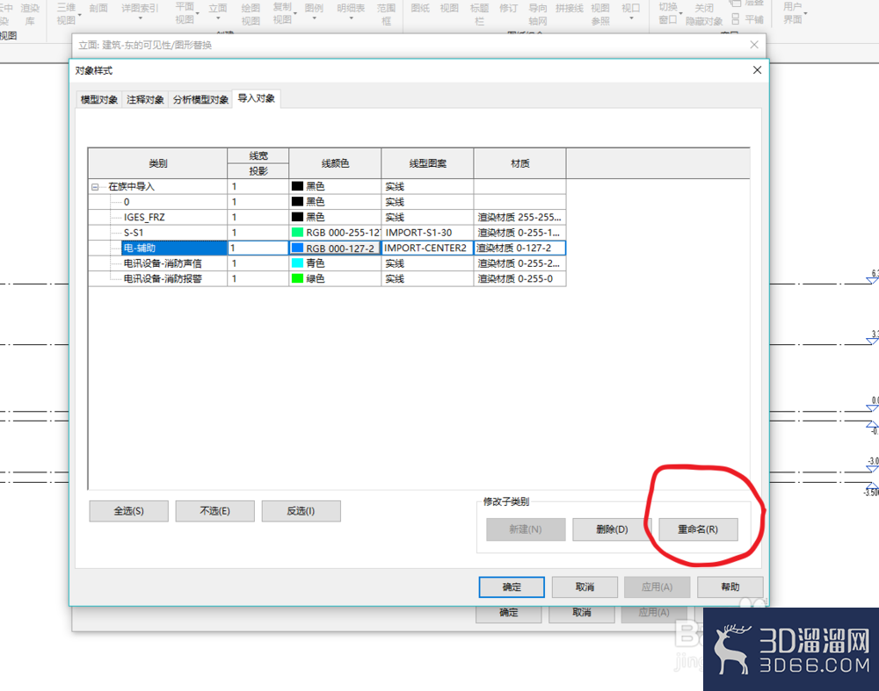Image resolution: width=879 pixels, height=691 pixels.
Task: Click the 全选(S) button
Action: pyautogui.click(x=129, y=511)
